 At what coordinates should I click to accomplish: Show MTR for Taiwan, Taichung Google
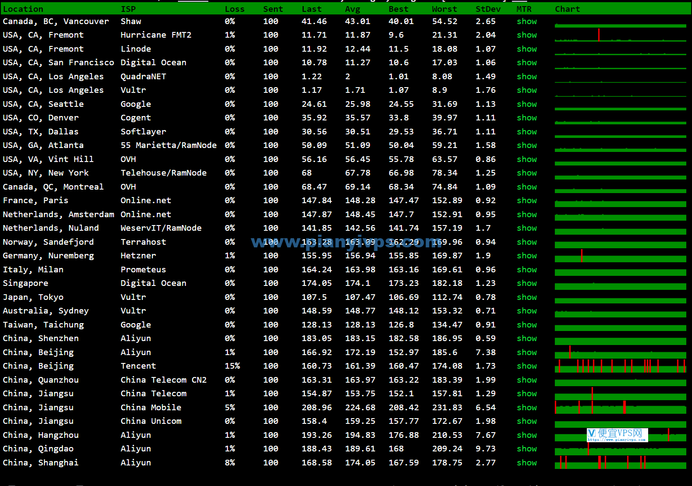[526, 325]
